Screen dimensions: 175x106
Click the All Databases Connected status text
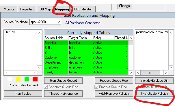(83, 23)
